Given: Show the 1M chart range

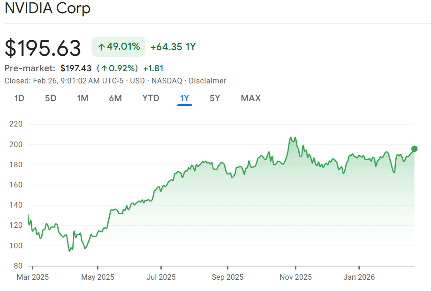Looking at the screenshot, I should pos(83,98).
